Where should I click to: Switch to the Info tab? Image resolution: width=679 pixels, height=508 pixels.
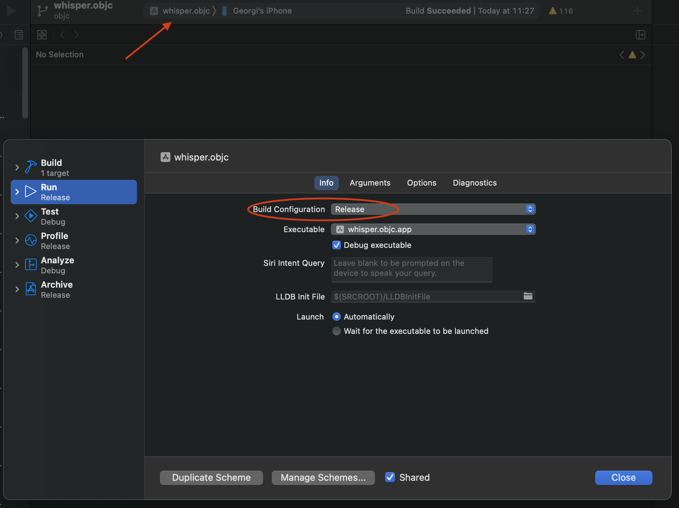click(x=326, y=183)
